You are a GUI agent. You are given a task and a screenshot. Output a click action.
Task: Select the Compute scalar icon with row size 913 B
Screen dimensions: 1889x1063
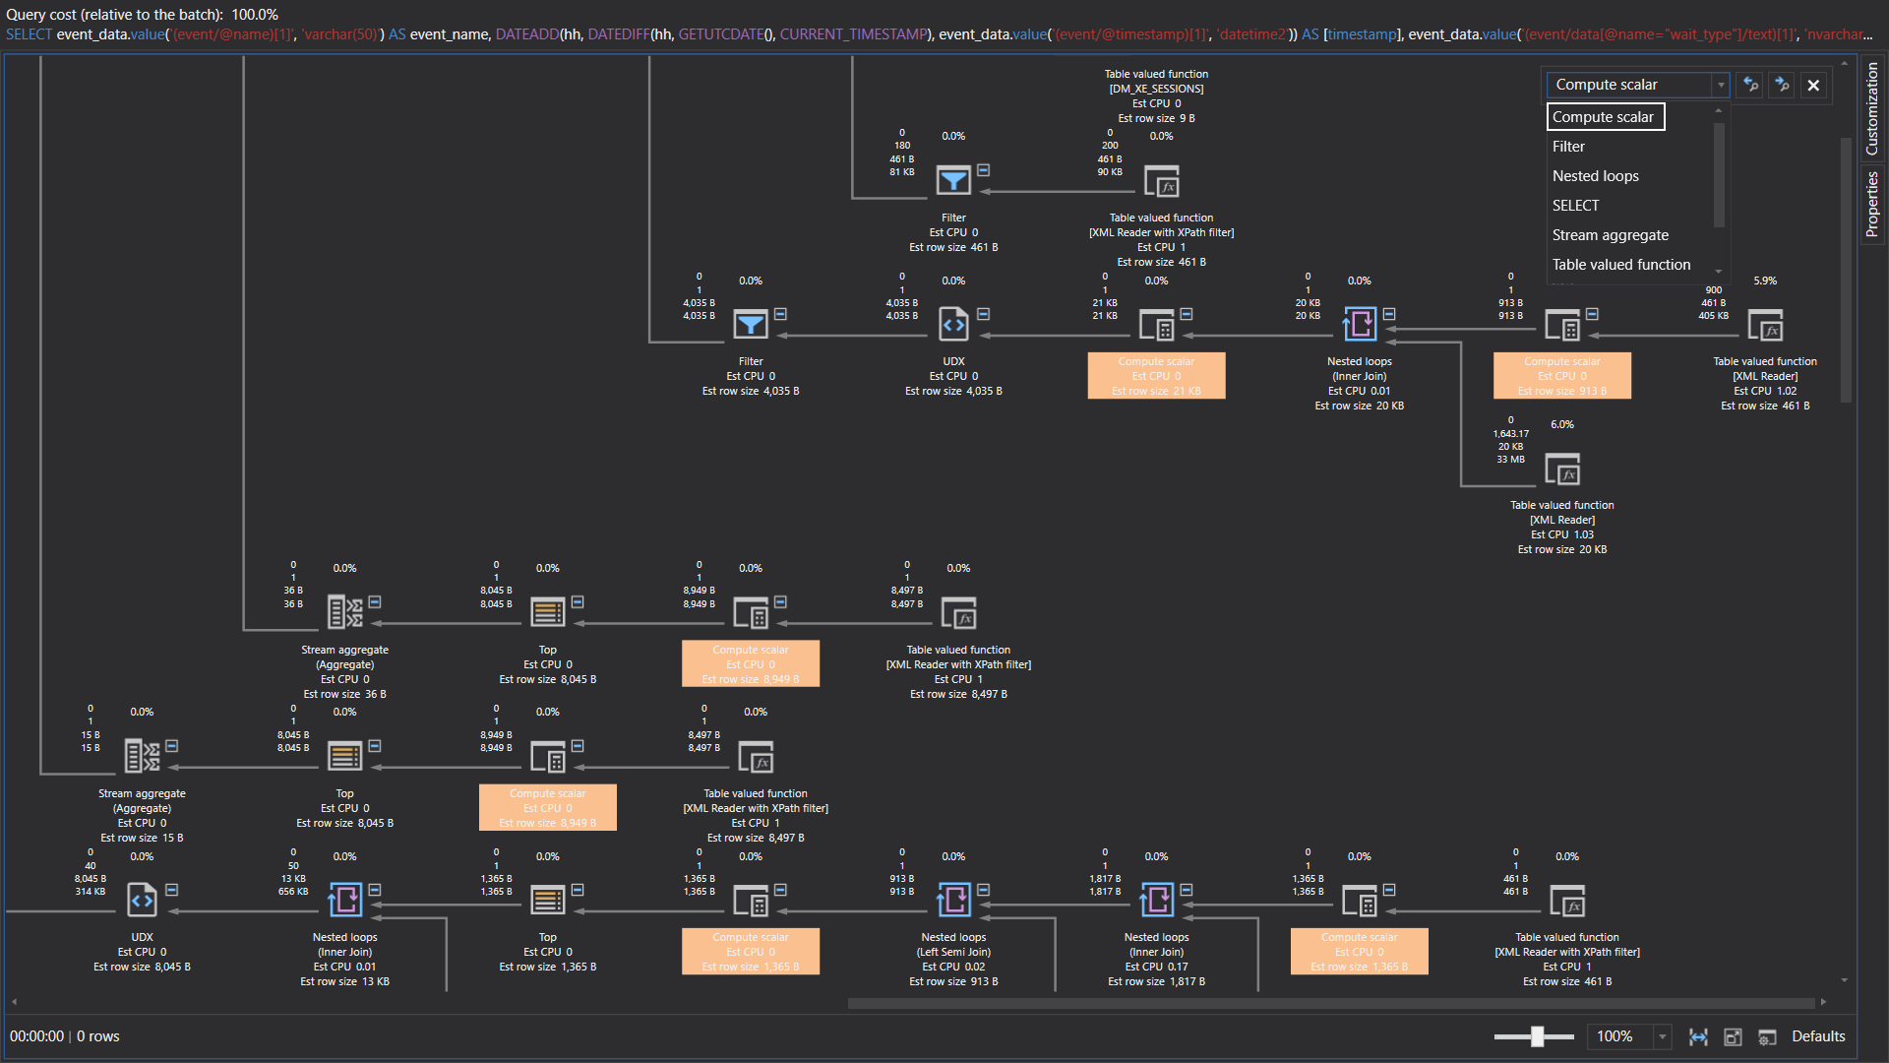pyautogui.click(x=1562, y=325)
